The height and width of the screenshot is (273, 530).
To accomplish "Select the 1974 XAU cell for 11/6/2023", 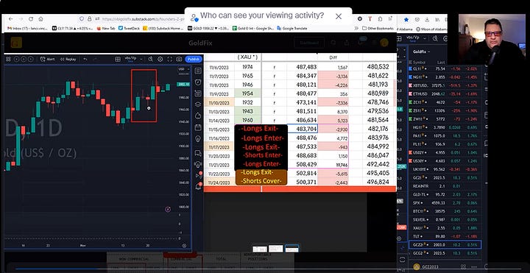I will 247,67.
